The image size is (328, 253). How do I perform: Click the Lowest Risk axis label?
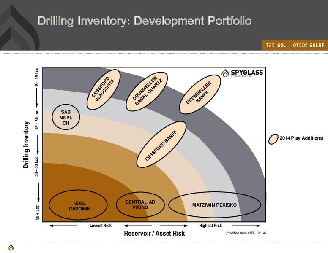coord(101,226)
